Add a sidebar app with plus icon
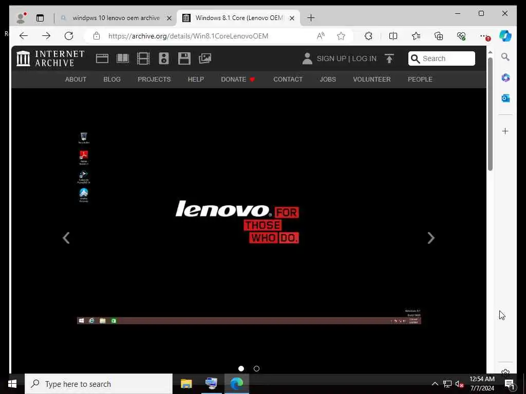 coord(505,131)
